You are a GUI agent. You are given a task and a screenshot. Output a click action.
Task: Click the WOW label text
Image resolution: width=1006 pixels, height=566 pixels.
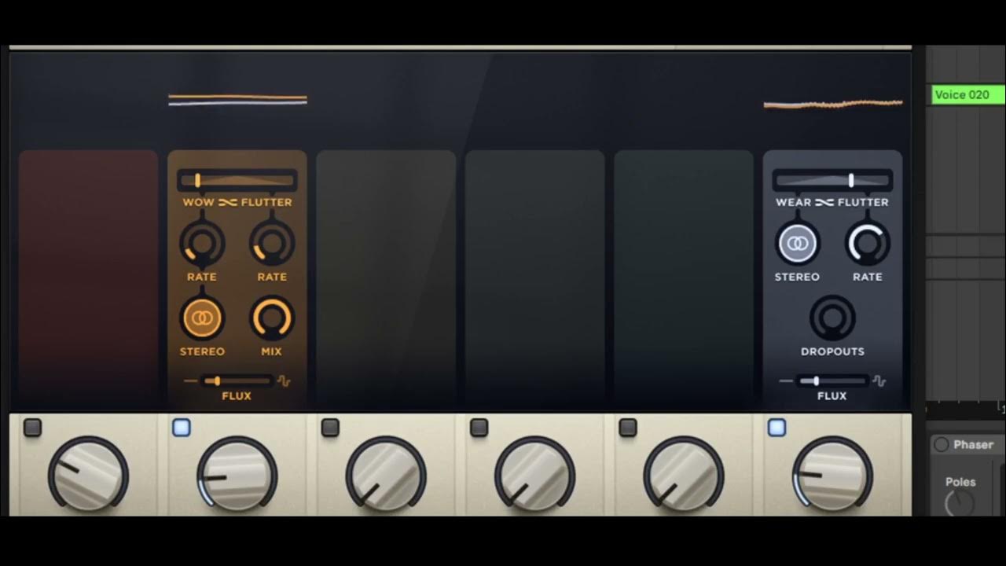199,202
